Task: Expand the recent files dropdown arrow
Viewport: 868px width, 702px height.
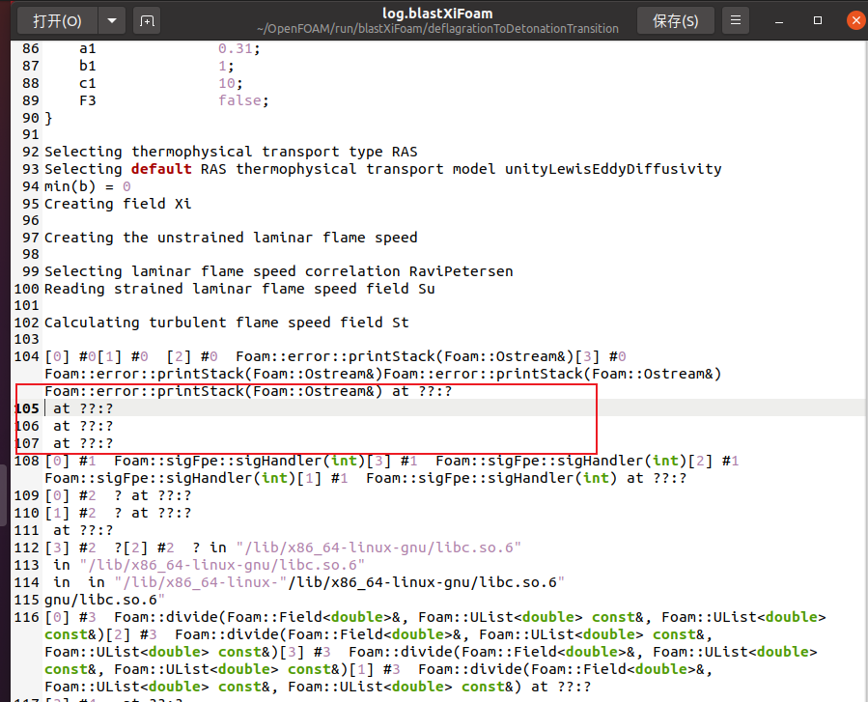Action: point(112,20)
